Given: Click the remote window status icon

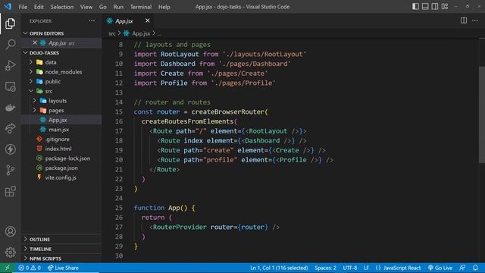Looking at the screenshot, I should click(x=7, y=268).
